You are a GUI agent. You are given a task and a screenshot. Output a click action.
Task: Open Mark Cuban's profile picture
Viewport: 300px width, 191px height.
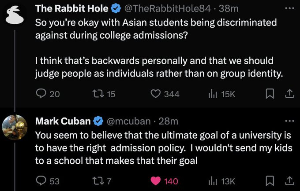tap(15, 127)
